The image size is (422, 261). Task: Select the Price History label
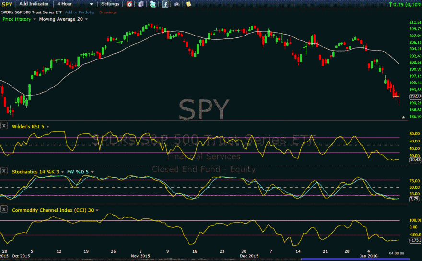coord(17,19)
